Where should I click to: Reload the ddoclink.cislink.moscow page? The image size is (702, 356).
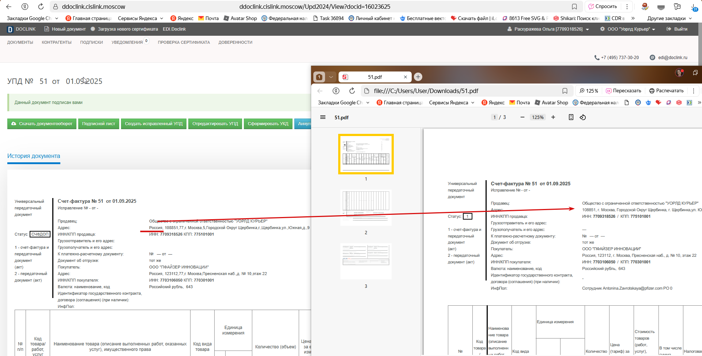coord(41,7)
